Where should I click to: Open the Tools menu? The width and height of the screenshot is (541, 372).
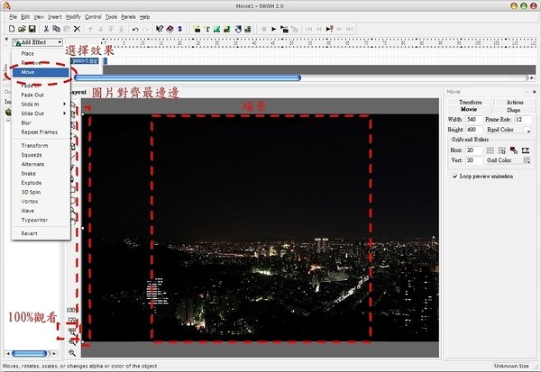[111, 16]
